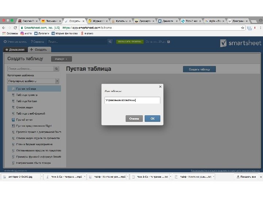263x197 pixels.
Task: Switch to the Домашняя tab
Action: tap(15, 50)
